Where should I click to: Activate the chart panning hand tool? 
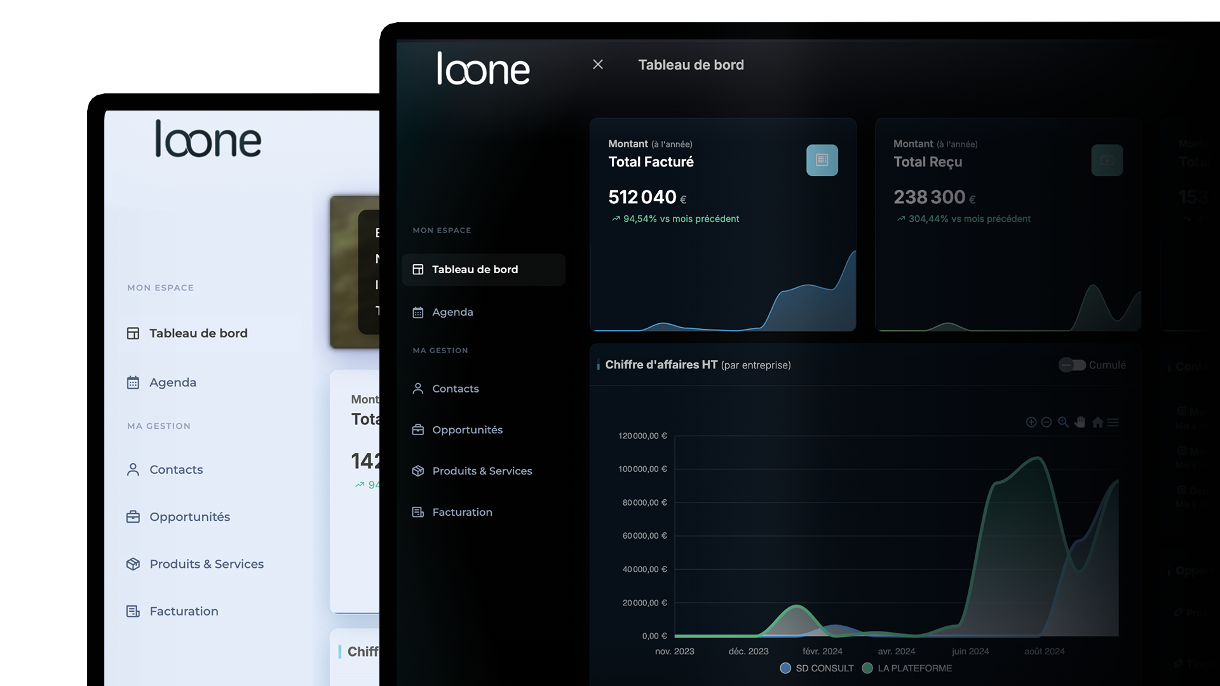click(x=1080, y=422)
